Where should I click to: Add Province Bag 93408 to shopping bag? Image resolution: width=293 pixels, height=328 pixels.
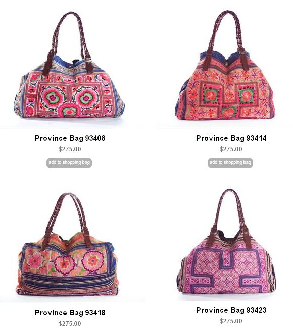69,163
